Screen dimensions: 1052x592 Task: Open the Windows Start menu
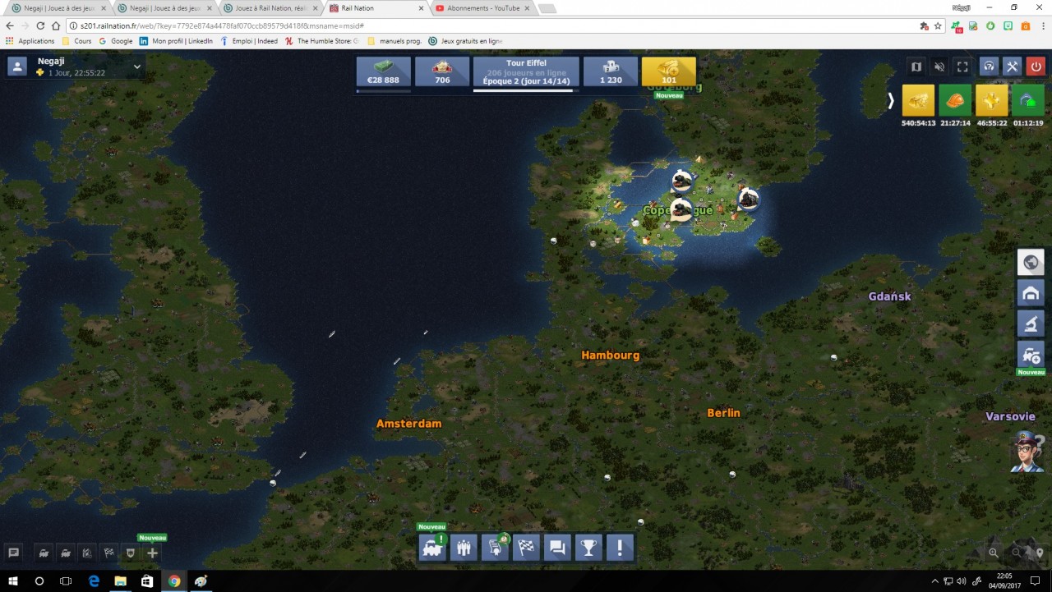point(13,581)
